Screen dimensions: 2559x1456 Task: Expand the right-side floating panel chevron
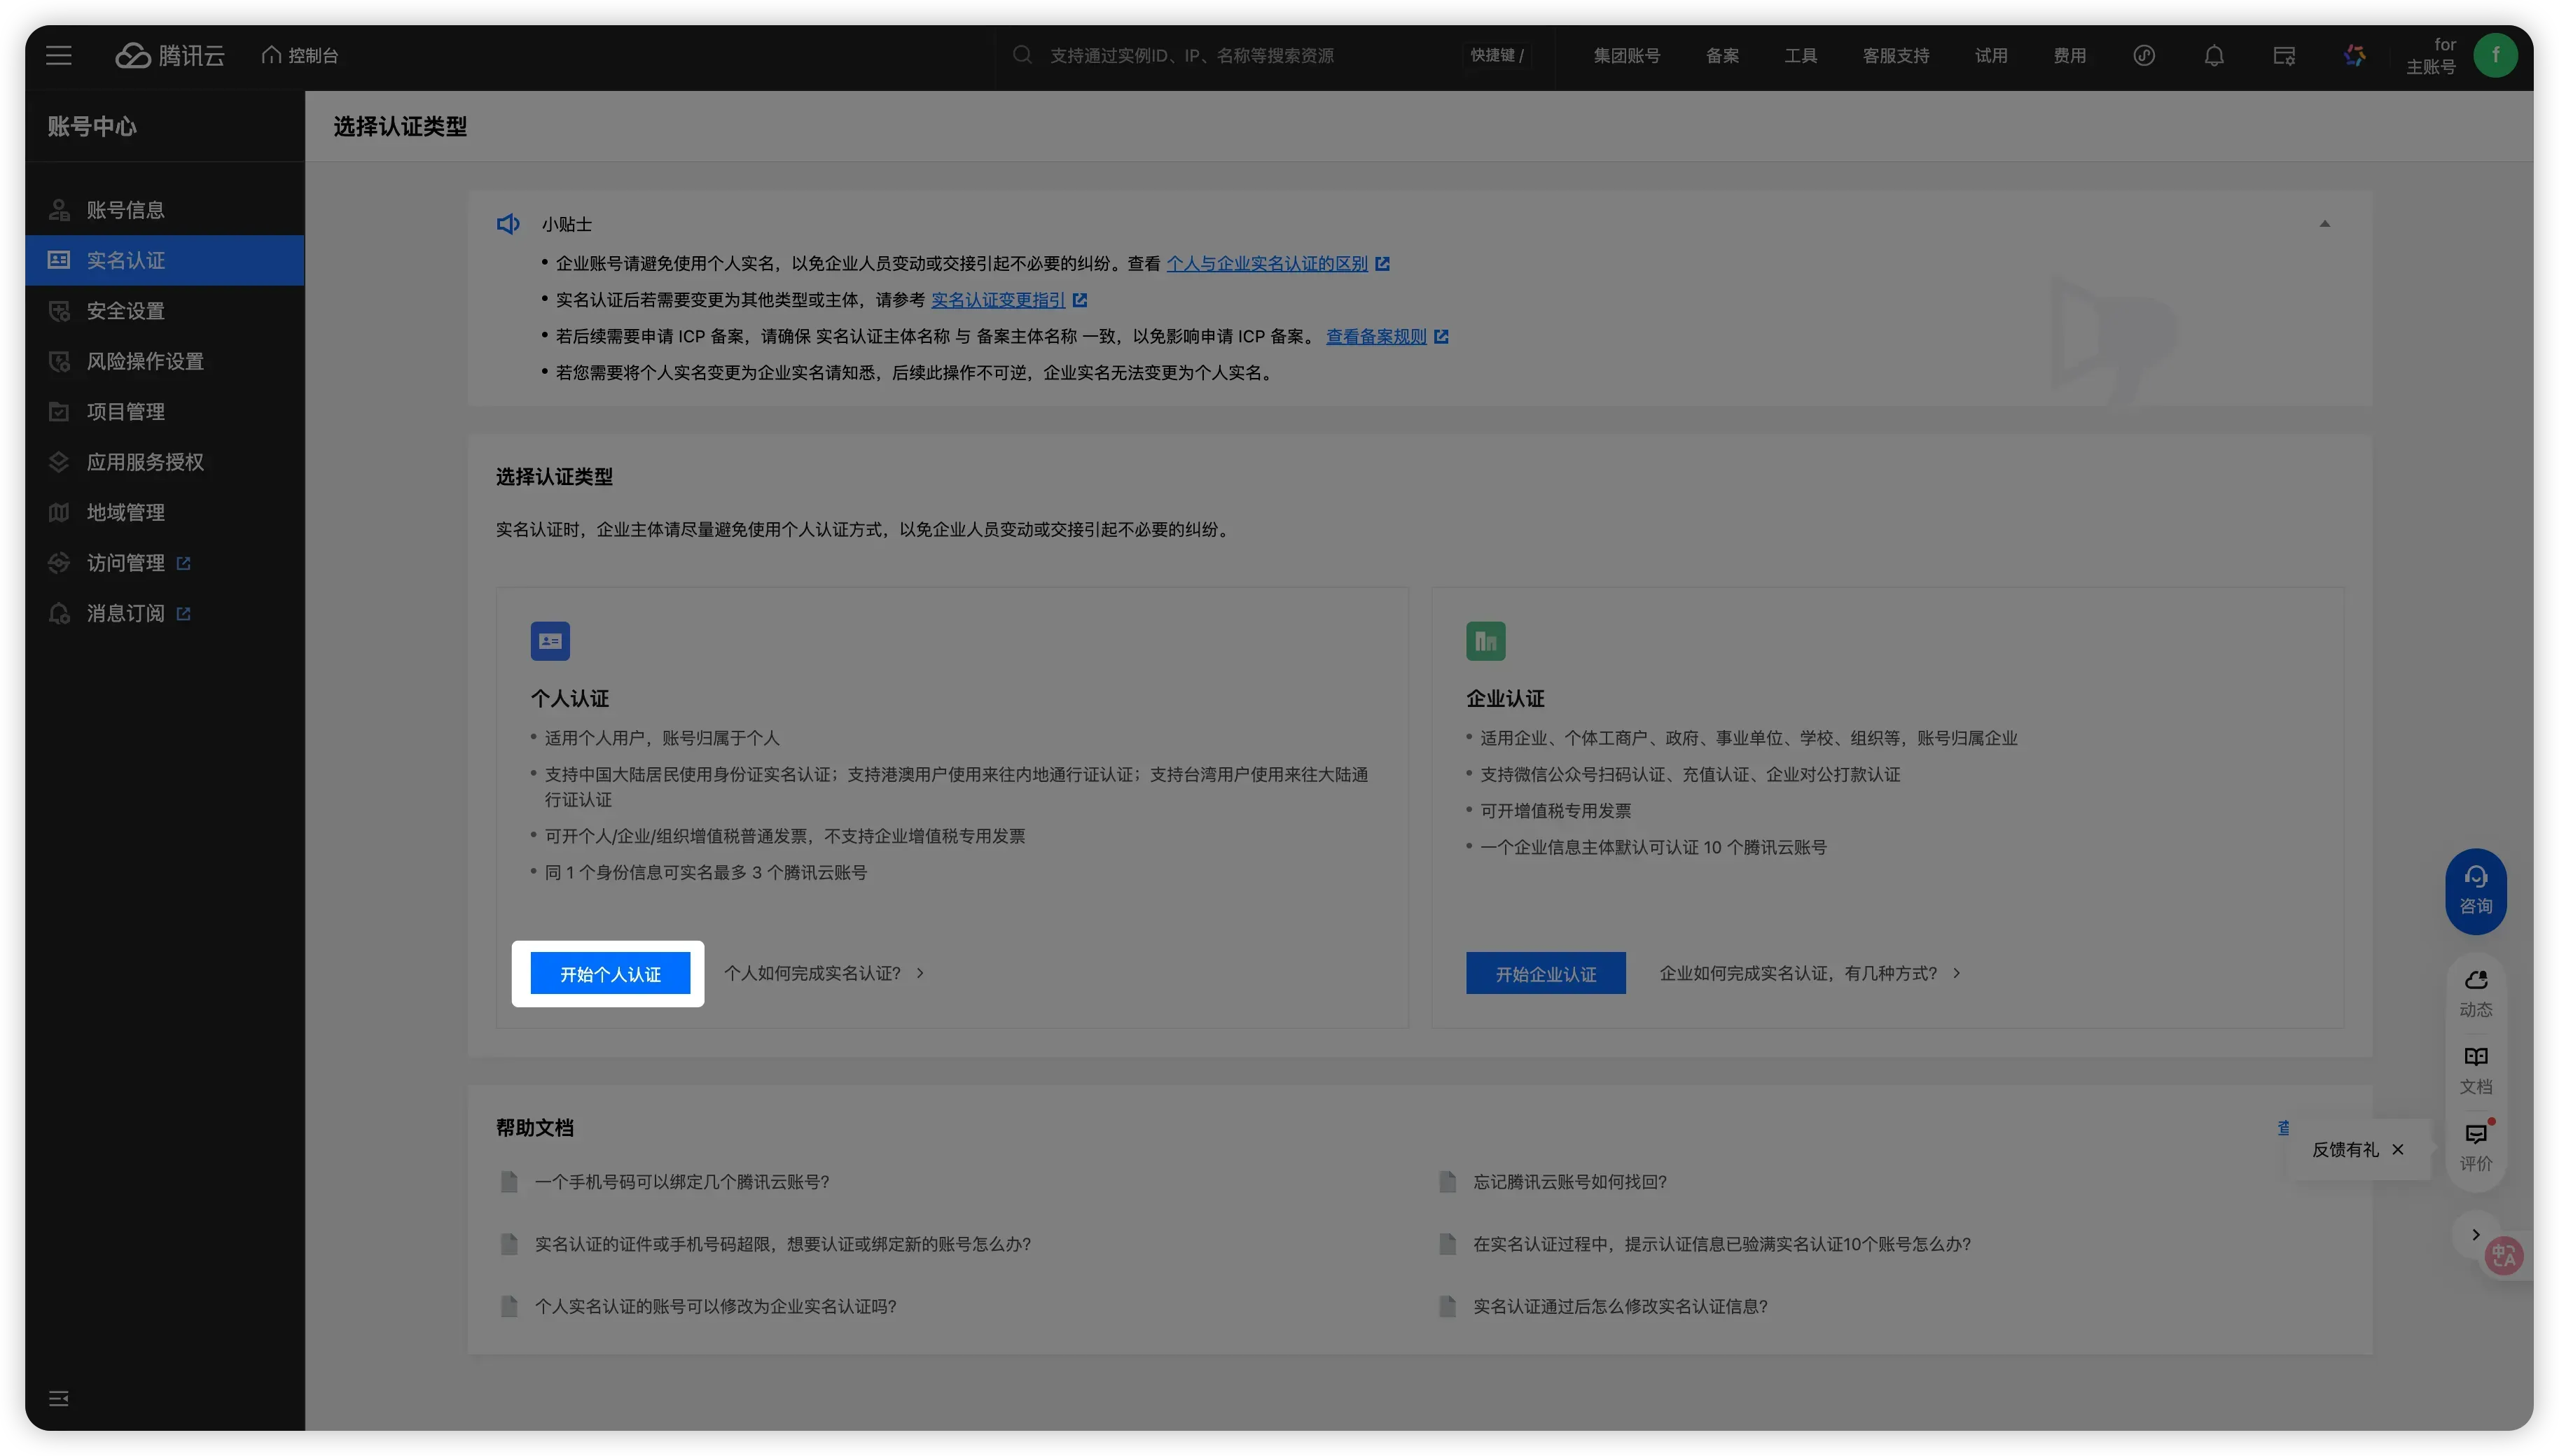click(x=2475, y=1234)
